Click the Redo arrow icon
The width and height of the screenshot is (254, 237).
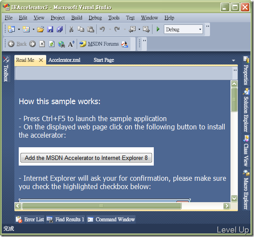tap(117, 29)
